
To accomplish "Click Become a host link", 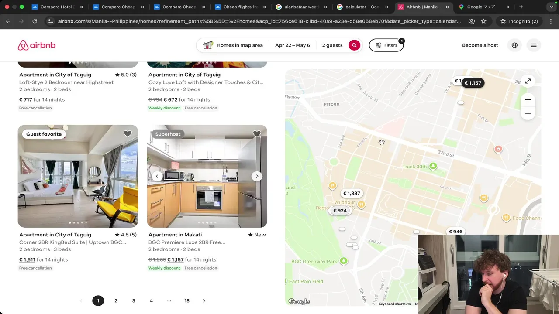I will [480, 45].
